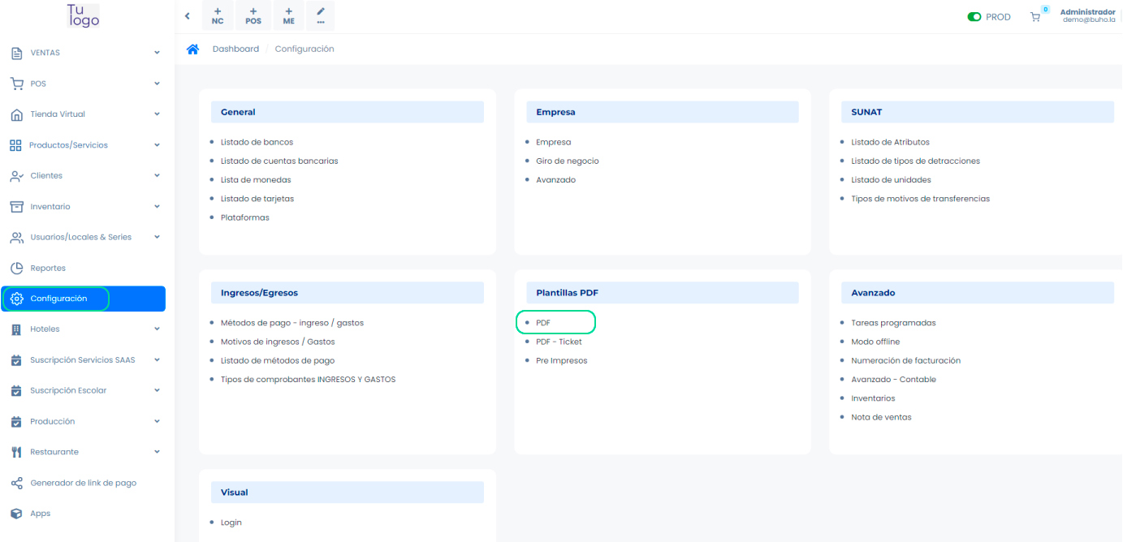Click the Tu logo image
This screenshot has width=1123, height=542.
[83, 15]
